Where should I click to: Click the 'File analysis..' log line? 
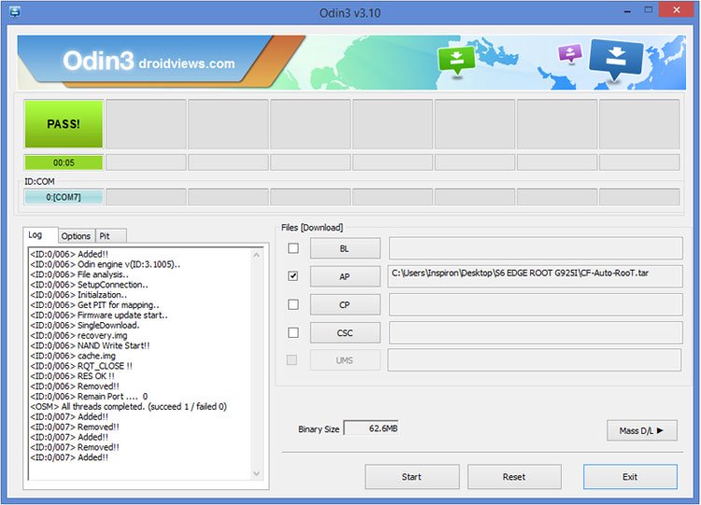click(x=79, y=274)
